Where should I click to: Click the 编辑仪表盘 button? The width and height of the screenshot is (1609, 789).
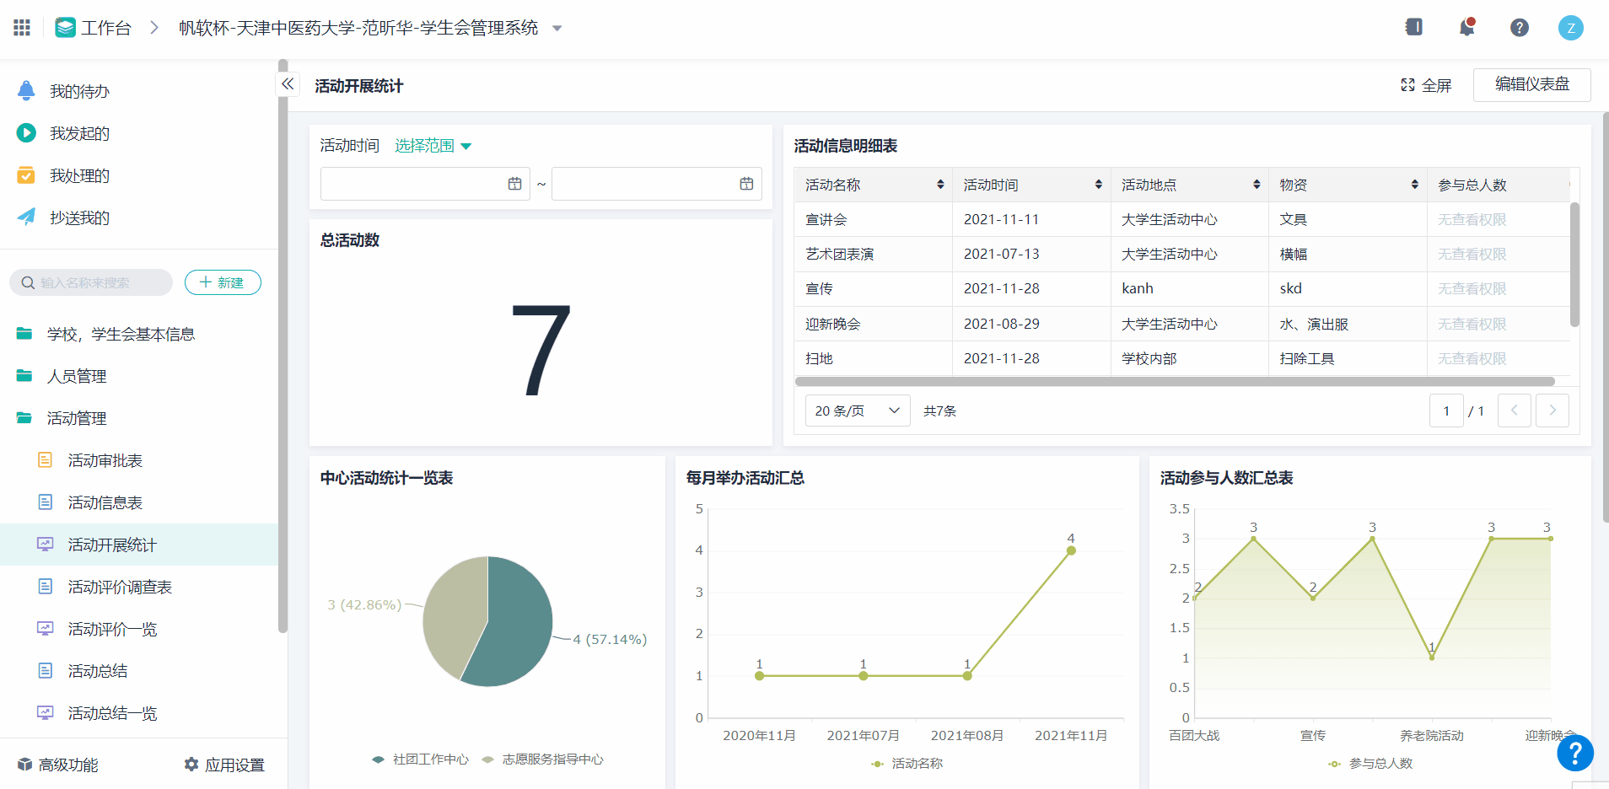click(x=1531, y=84)
